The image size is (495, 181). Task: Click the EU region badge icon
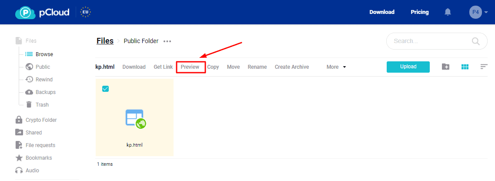pyautogui.click(x=86, y=12)
